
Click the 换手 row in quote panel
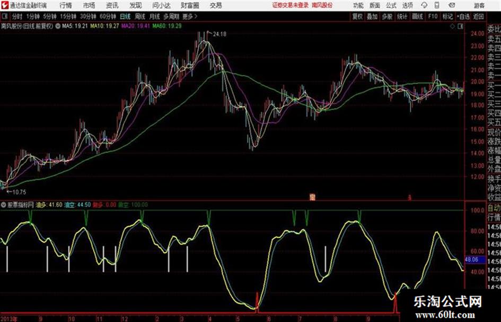click(494, 179)
